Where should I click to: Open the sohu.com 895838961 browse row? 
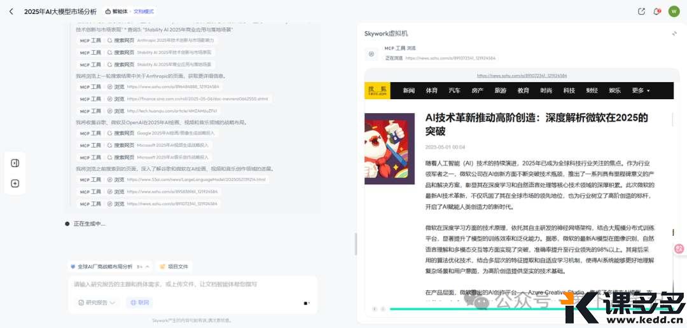pos(149,192)
